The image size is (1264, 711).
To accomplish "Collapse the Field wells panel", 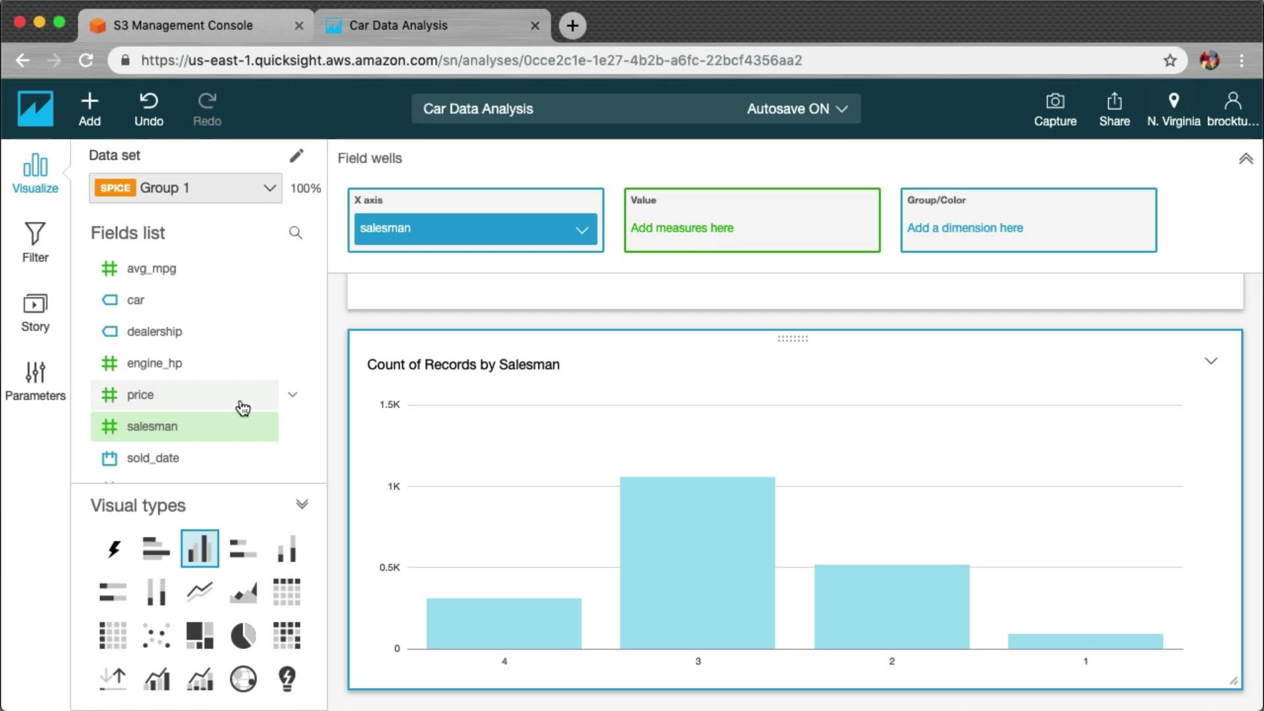I will 1246,159.
